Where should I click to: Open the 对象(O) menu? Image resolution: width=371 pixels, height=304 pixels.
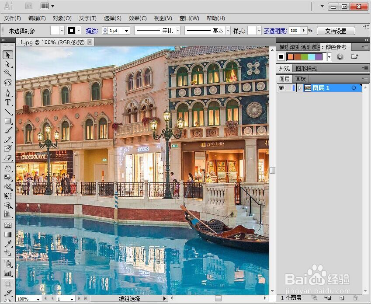point(62,18)
